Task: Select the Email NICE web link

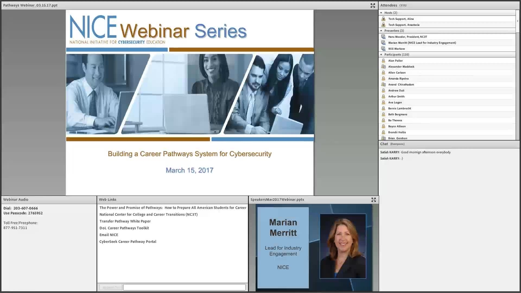Action: pyautogui.click(x=109, y=235)
